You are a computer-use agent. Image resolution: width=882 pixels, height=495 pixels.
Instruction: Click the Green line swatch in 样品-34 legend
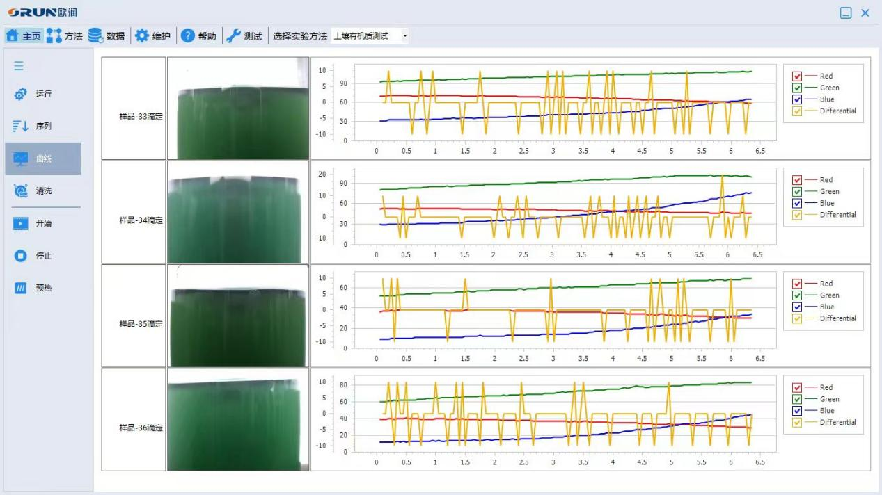810,192
